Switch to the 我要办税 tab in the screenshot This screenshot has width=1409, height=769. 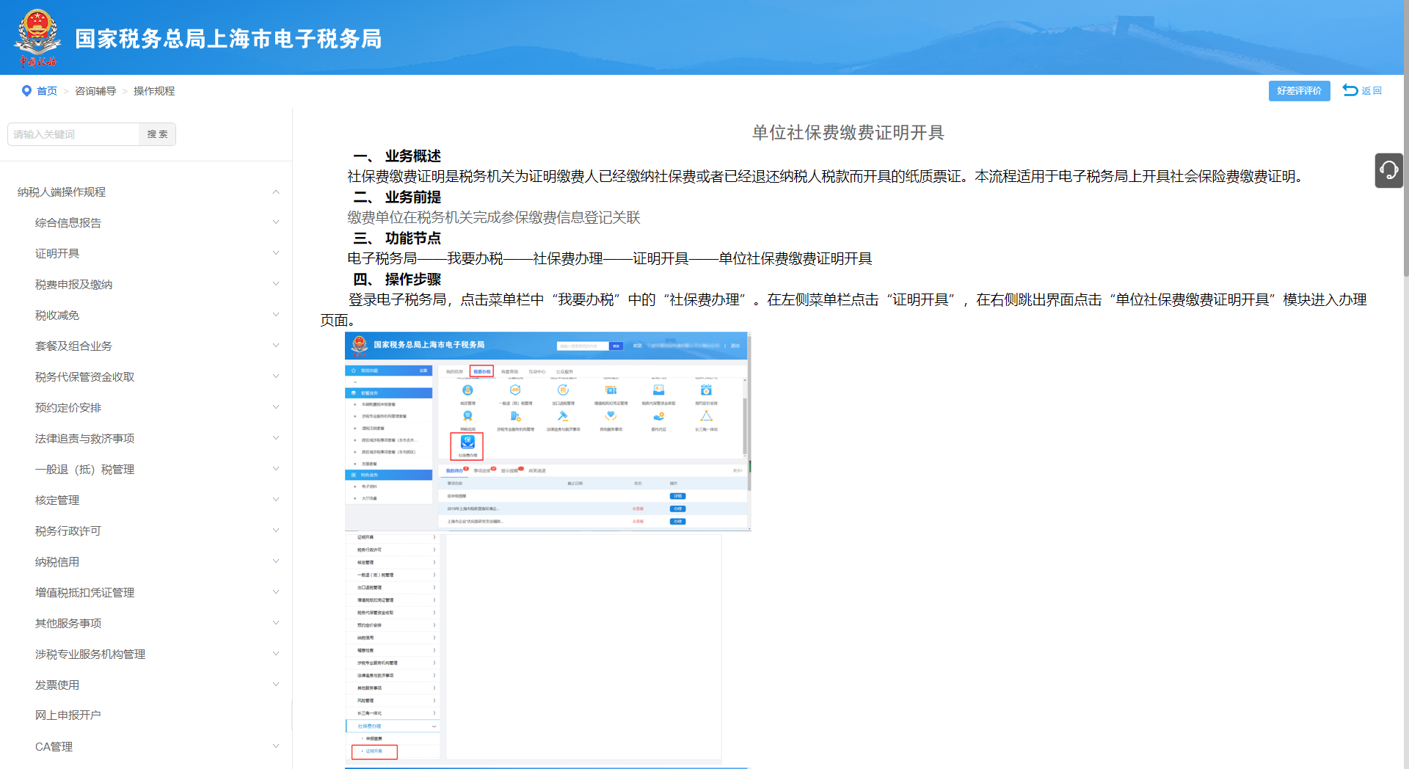point(483,372)
